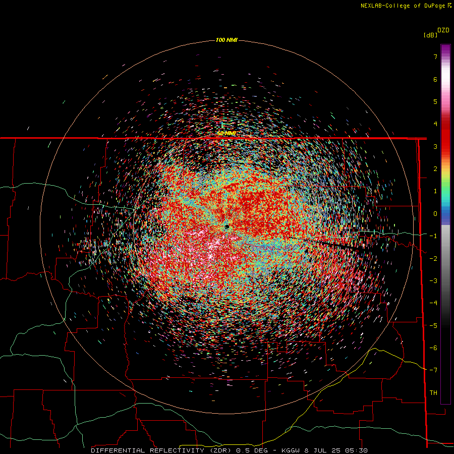The image size is (454, 454).
Task: Click the 1 value on the legend
Action: coord(435,191)
